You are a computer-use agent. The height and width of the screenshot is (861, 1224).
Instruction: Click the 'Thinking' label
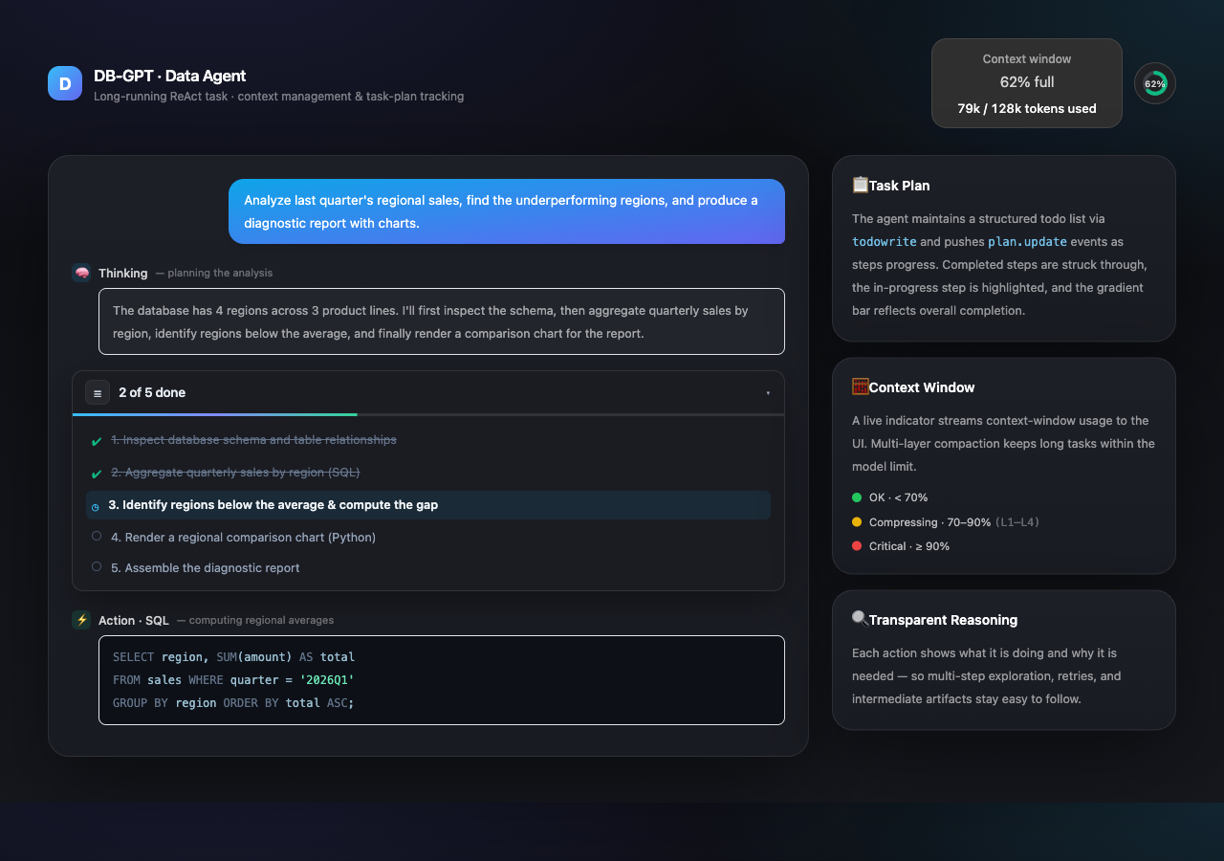pyautogui.click(x=123, y=273)
